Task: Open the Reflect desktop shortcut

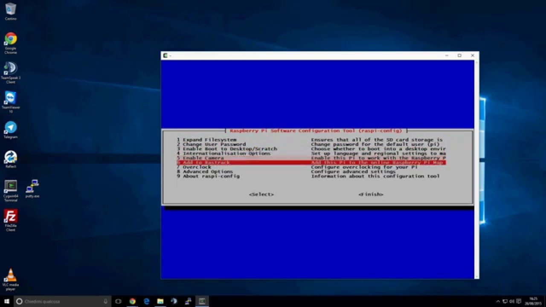Action: [x=11, y=159]
